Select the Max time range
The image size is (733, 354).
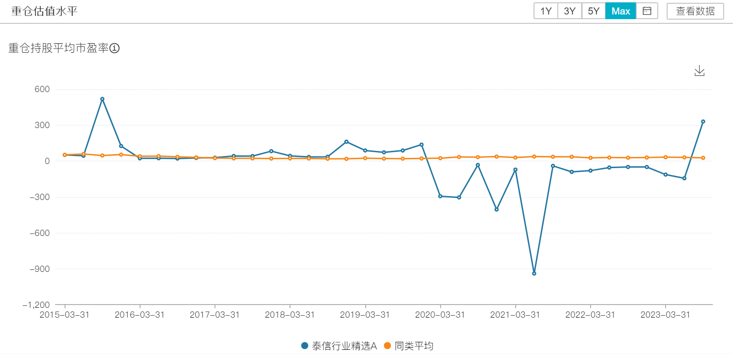tap(620, 11)
